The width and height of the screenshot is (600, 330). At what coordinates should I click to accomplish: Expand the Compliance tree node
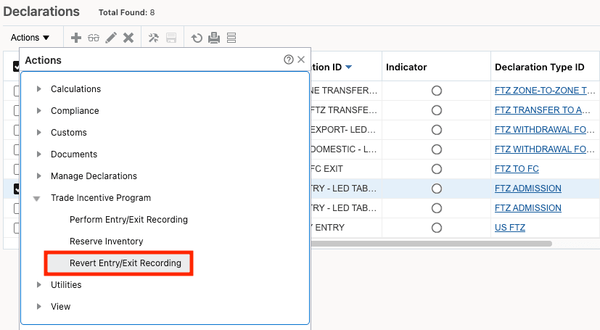coord(38,111)
